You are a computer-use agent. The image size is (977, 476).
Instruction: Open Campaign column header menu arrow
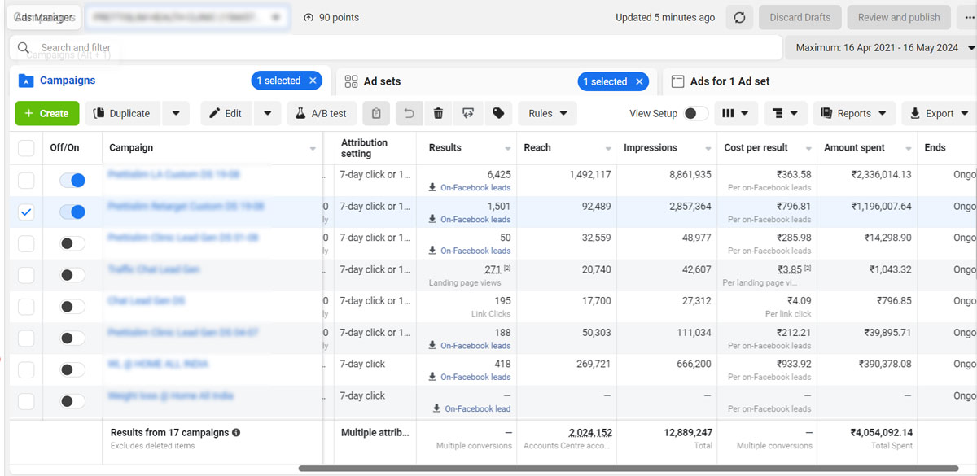[x=313, y=149]
